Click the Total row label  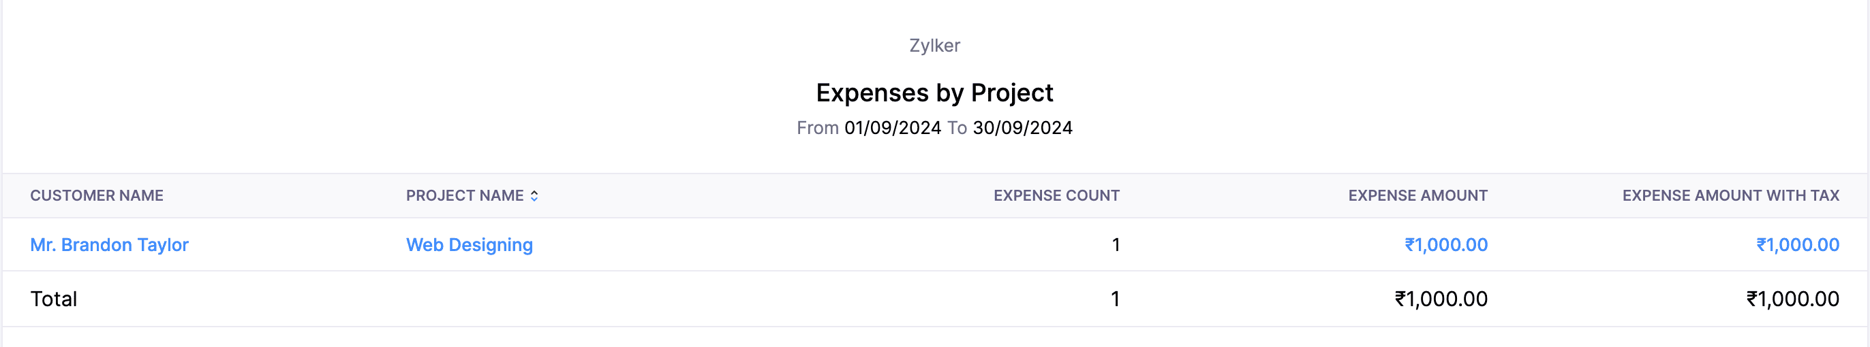point(54,299)
